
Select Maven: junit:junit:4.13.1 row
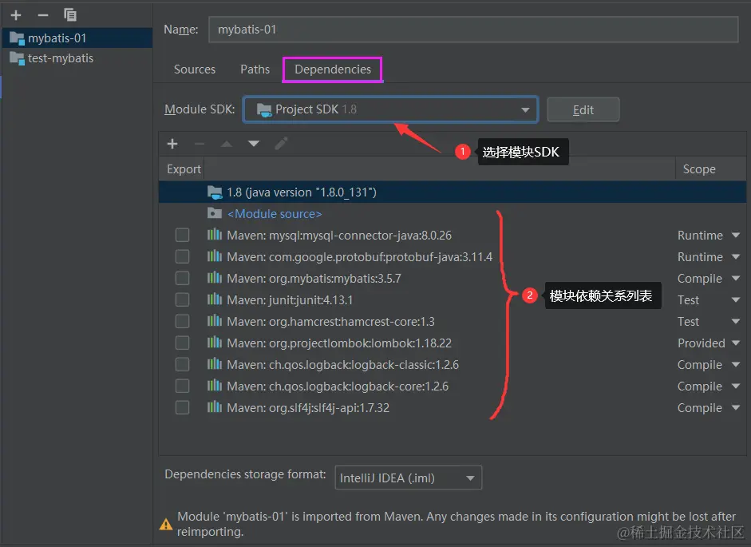453,300
